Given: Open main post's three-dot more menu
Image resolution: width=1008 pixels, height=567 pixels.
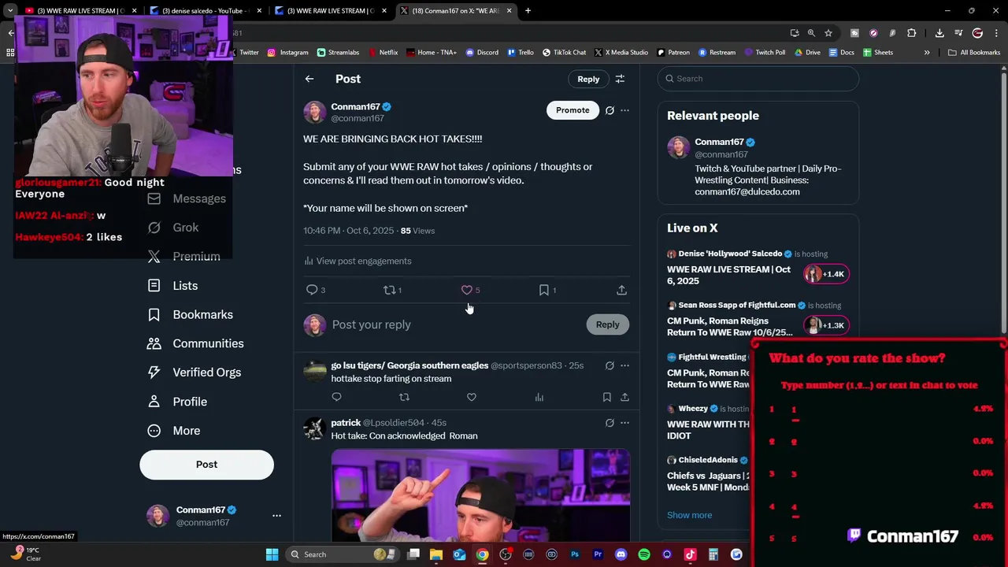Looking at the screenshot, I should (624, 110).
